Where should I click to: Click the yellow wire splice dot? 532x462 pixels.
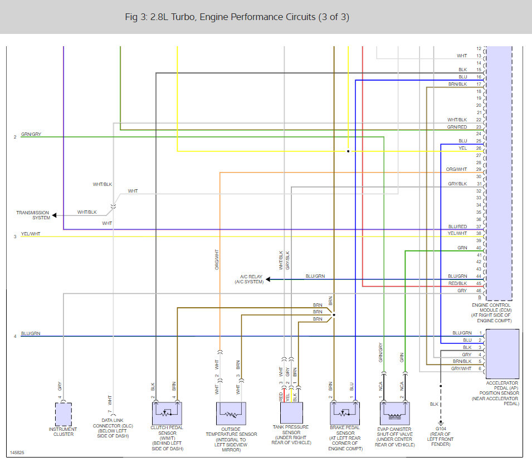[x=348, y=151]
